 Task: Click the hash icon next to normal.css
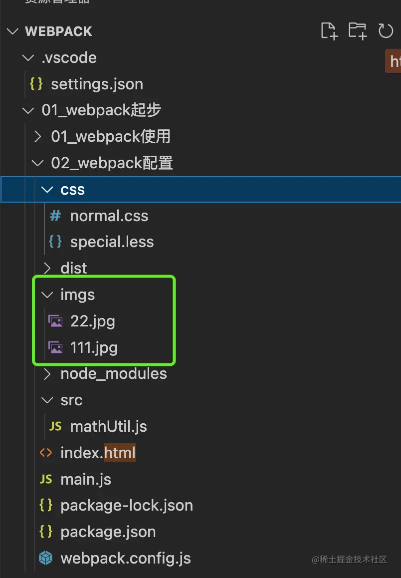click(x=55, y=216)
